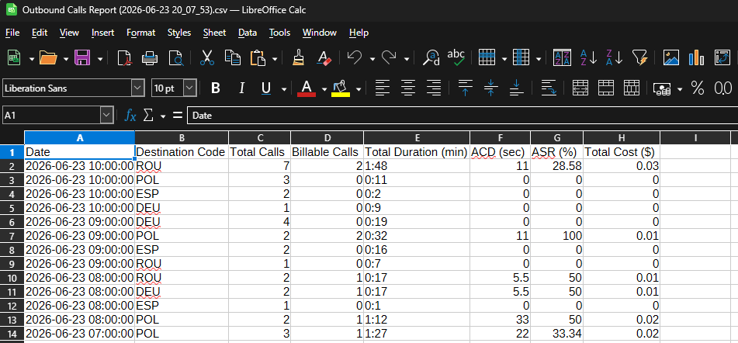Sort ascending A to Z
Viewport: 738px width, 343px height.
pyautogui.click(x=588, y=58)
